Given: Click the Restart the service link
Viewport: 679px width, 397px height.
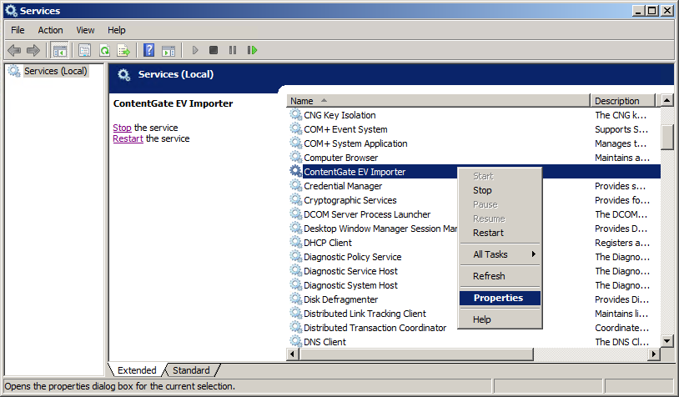Looking at the screenshot, I should [128, 138].
